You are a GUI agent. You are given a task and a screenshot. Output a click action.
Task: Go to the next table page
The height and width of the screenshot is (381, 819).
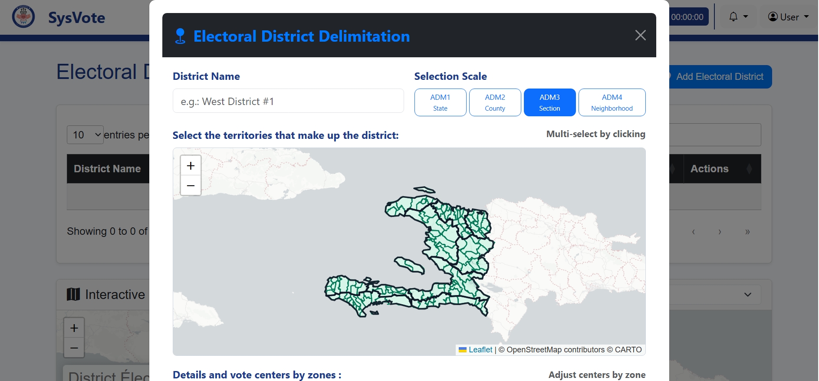point(720,232)
